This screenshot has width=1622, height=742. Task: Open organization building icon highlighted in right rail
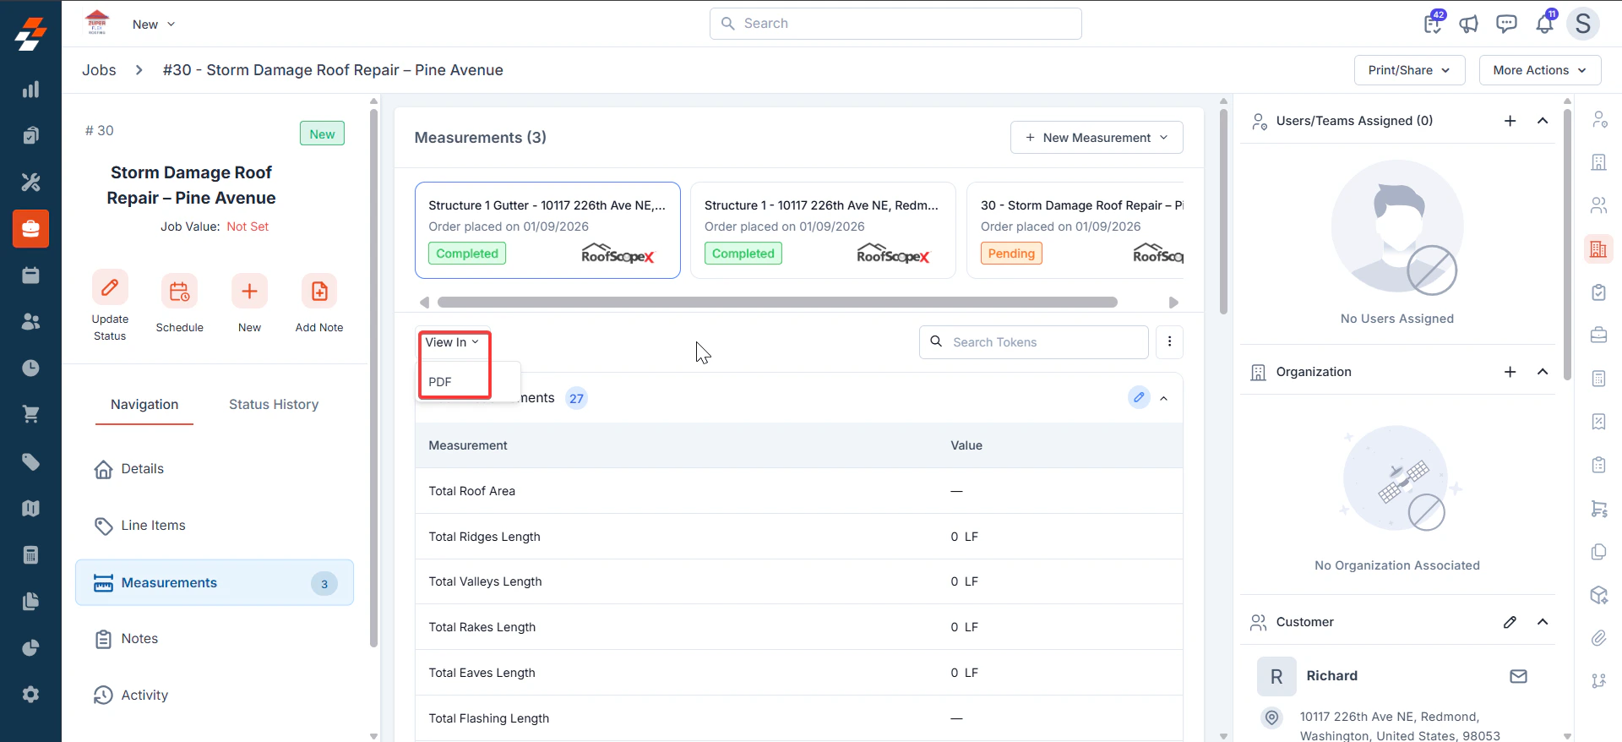tap(1598, 249)
